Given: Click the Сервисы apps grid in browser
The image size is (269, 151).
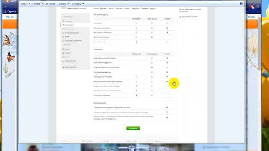Looking at the screenshot, I should point(5,11).
